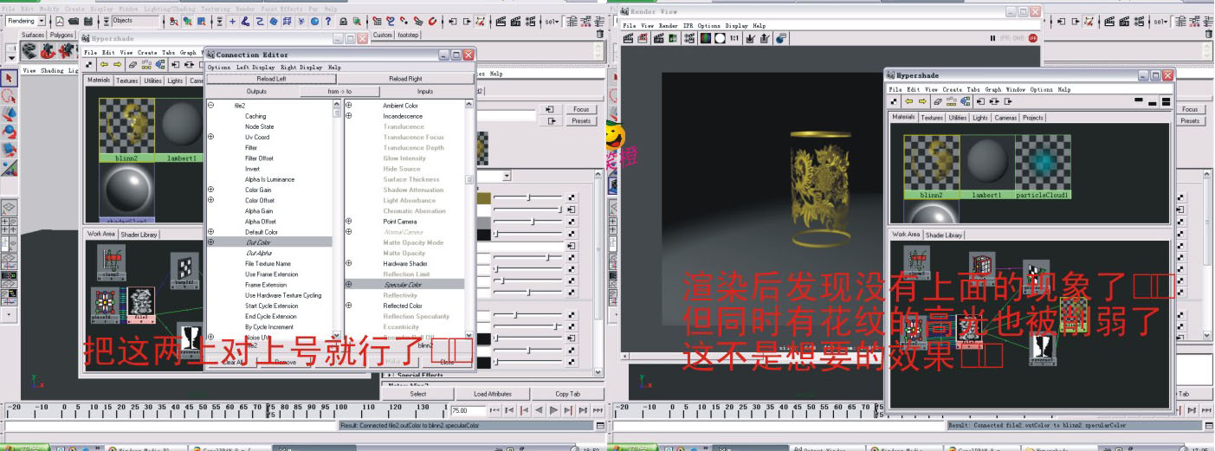The width and height of the screenshot is (1215, 451).
Task: Open the IPR menu in Render View
Action: coord(688,26)
